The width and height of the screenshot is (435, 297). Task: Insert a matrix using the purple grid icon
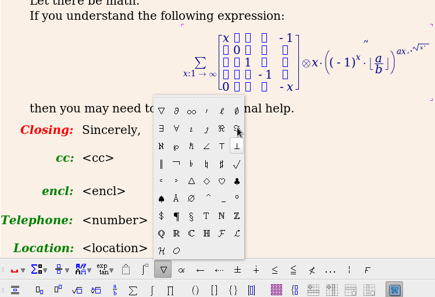click(276, 289)
